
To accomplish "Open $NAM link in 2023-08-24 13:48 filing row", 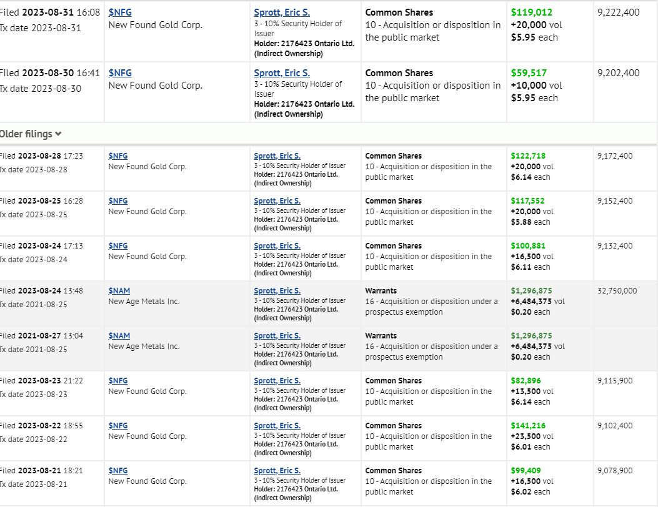I will 119,290.
